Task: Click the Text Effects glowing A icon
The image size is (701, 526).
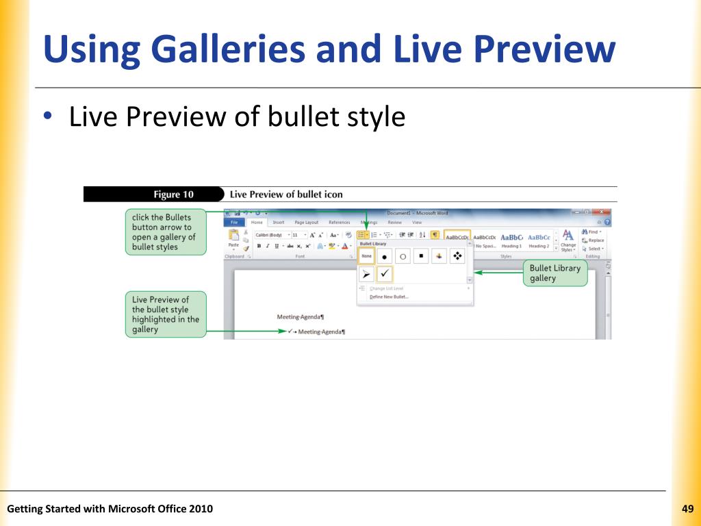Action: (x=320, y=246)
